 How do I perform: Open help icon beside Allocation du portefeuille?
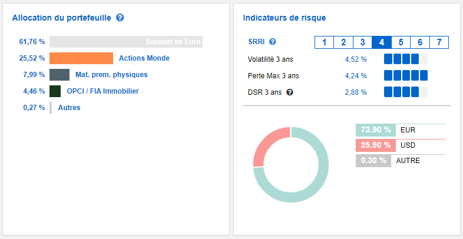point(120,18)
